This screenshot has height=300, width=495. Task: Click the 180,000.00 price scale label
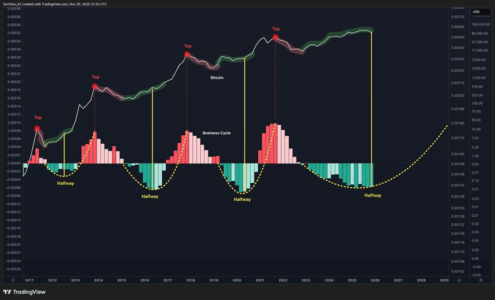point(481,25)
